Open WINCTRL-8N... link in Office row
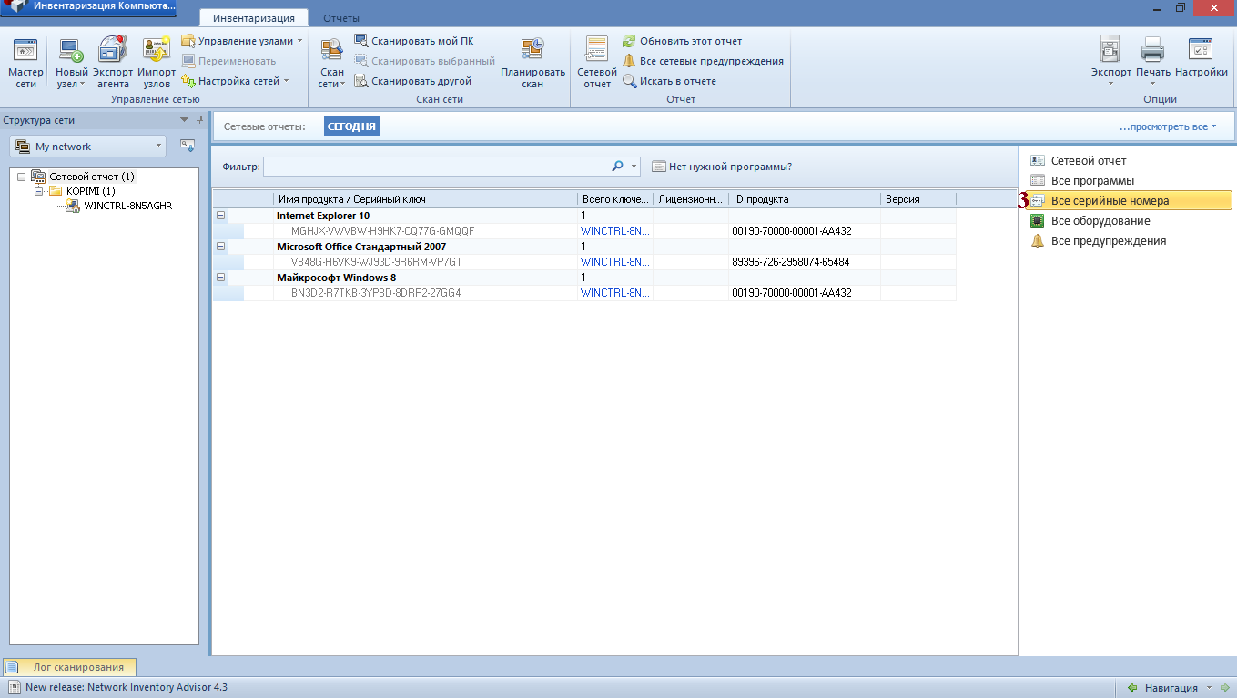Image resolution: width=1237 pixels, height=698 pixels. pyautogui.click(x=615, y=262)
